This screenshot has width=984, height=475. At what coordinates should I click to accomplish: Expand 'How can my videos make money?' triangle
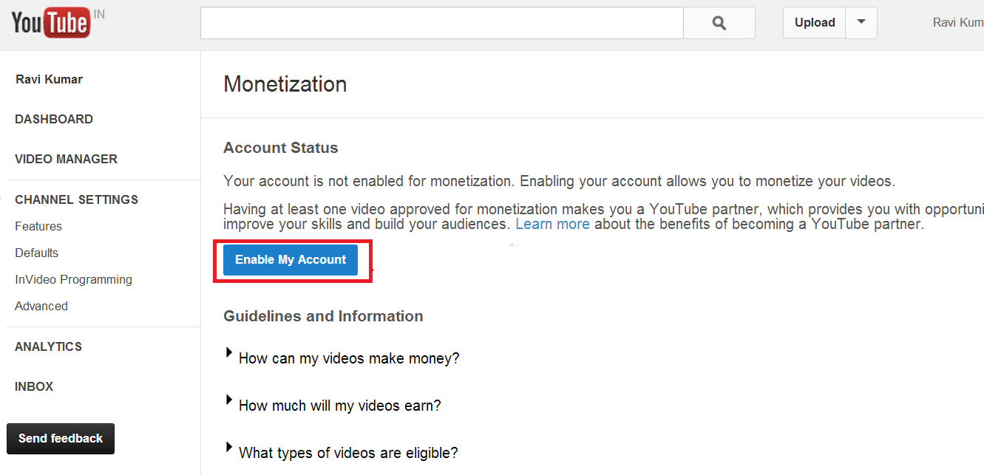click(228, 353)
